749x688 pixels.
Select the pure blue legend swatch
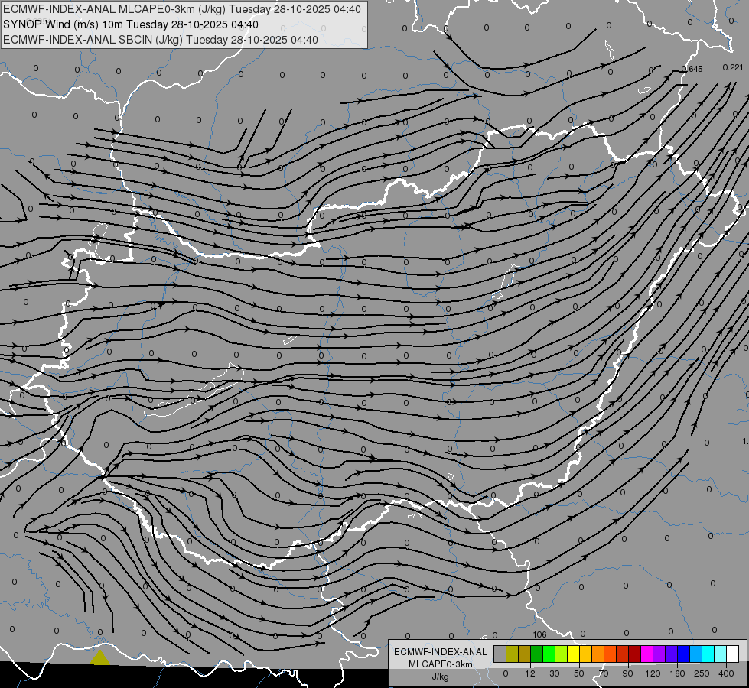684,654
